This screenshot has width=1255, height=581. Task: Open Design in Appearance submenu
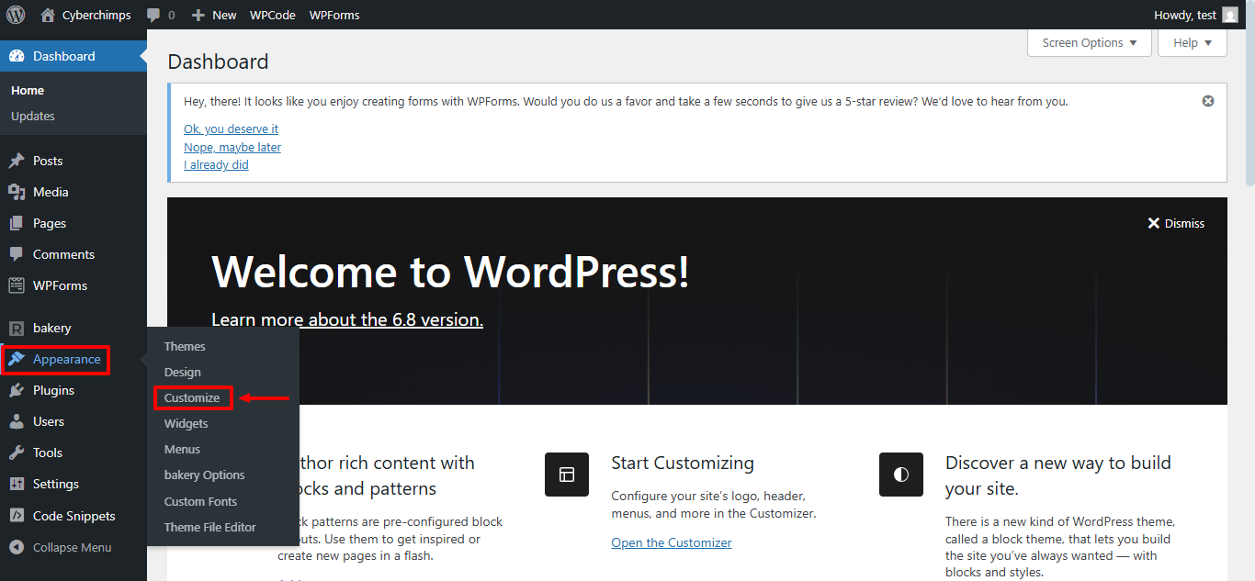tap(183, 372)
